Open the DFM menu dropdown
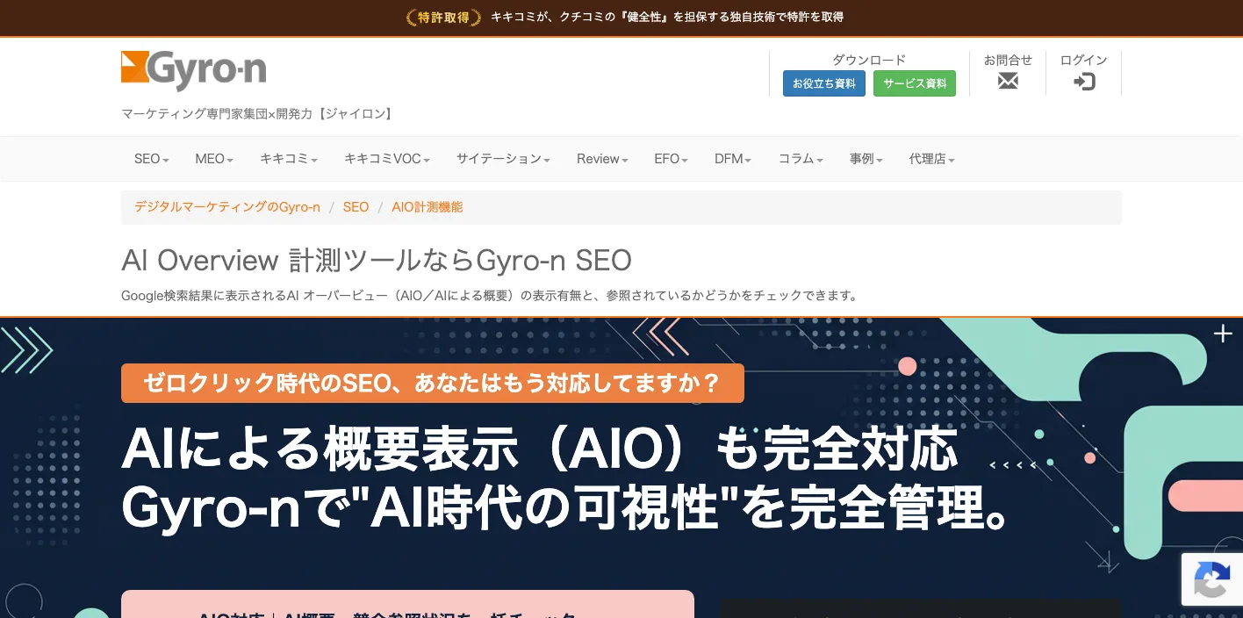Viewport: 1243px width, 618px height. pos(733,159)
